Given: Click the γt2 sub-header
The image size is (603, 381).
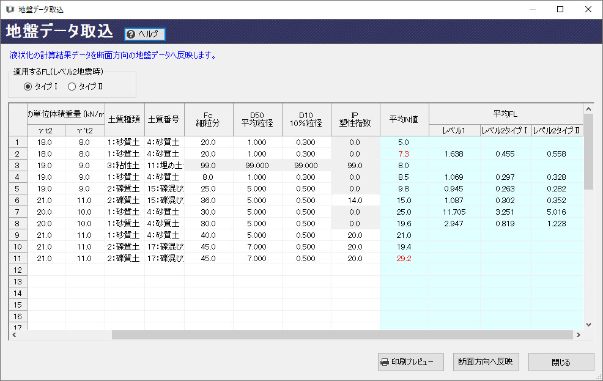Looking at the screenshot, I should [46, 130].
